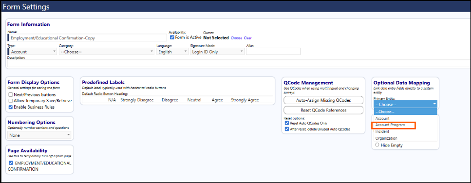This screenshot has width=471, height=183.
Task: Select the --Choose-- option in the list
Action: (x=406, y=111)
